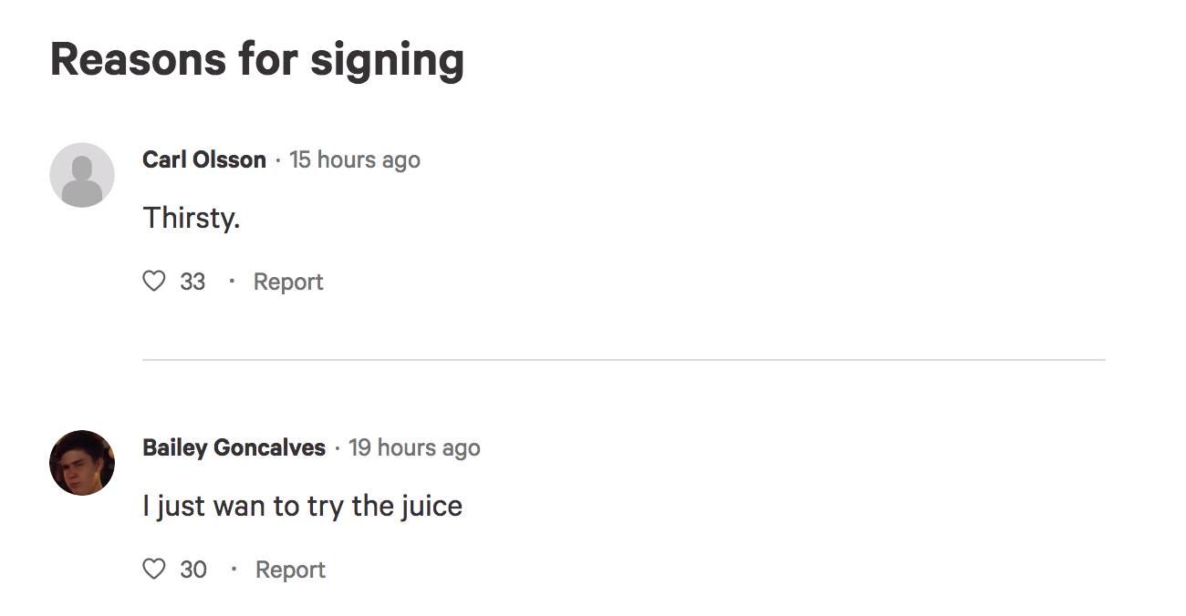Click the dot separator before Bailey's Report link
1186x616 pixels.
point(234,569)
